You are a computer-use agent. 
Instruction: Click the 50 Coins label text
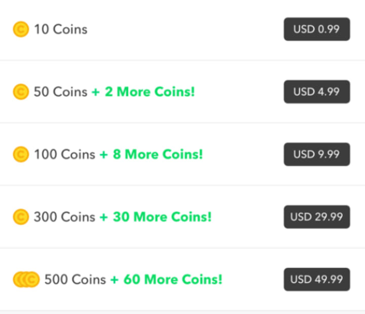[60, 92]
